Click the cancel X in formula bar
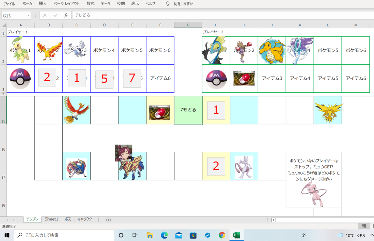The height and width of the screenshot is (241, 374). click(x=45, y=15)
